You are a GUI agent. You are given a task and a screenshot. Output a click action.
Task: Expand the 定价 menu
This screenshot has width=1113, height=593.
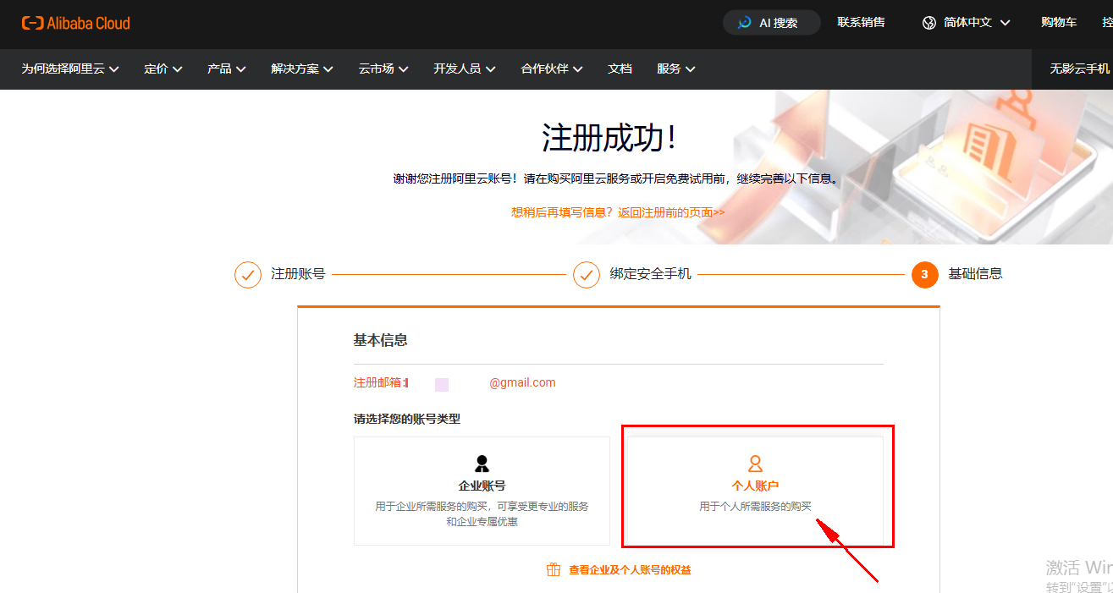coord(163,69)
